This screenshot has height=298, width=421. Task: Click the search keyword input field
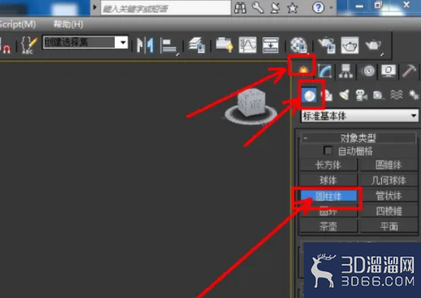coord(166,9)
